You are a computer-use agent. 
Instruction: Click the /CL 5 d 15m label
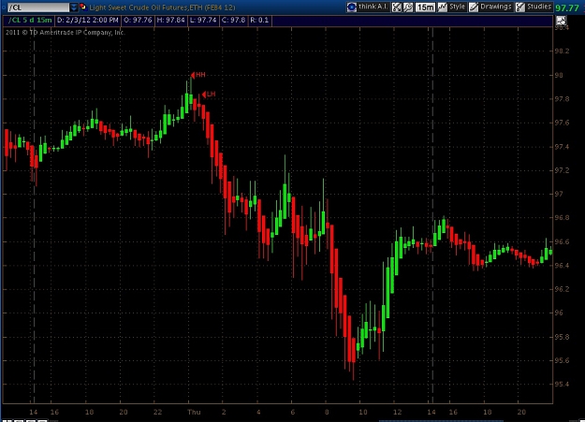(x=30, y=21)
